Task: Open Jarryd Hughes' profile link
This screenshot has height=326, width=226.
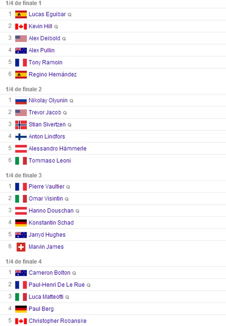Action: click(x=47, y=235)
